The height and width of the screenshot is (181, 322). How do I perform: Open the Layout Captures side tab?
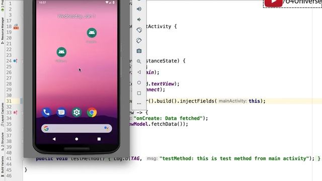2,115
